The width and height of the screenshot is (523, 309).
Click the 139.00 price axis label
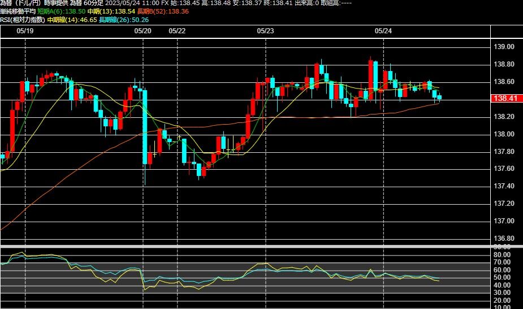coord(504,47)
